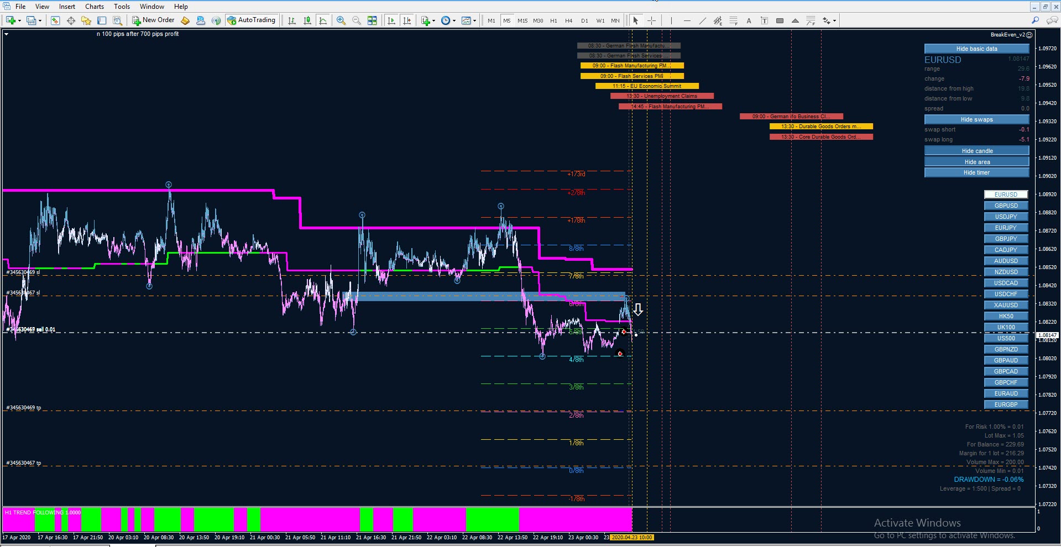Expand the Templates dropdown arrow
The width and height of the screenshot is (1061, 547).
[x=474, y=21]
